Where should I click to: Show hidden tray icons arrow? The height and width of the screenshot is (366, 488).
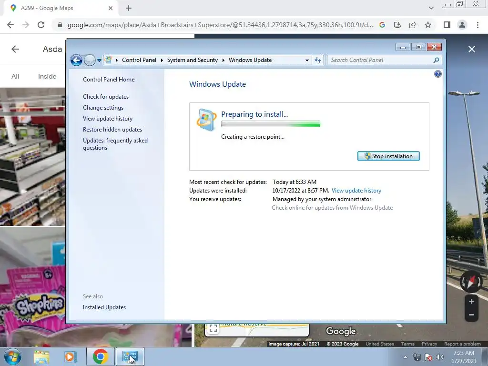point(405,357)
